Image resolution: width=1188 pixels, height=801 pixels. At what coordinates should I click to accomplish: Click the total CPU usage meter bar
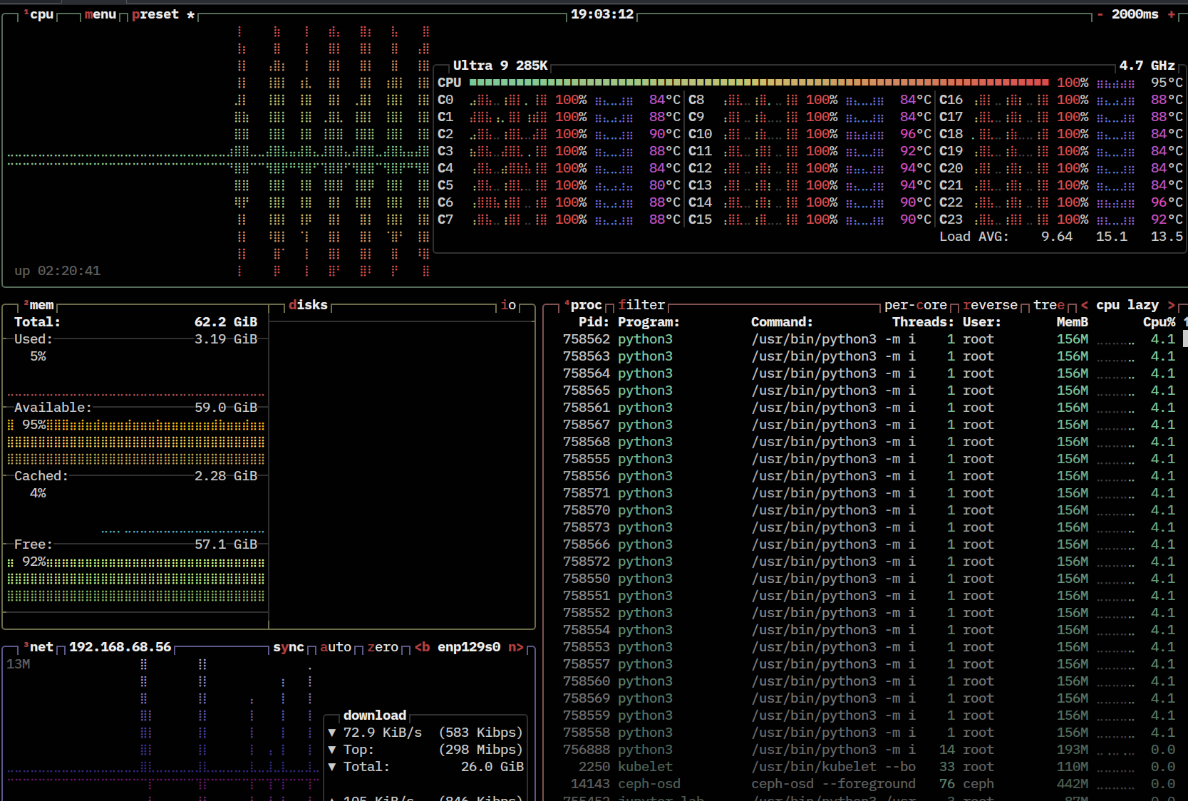[758, 83]
